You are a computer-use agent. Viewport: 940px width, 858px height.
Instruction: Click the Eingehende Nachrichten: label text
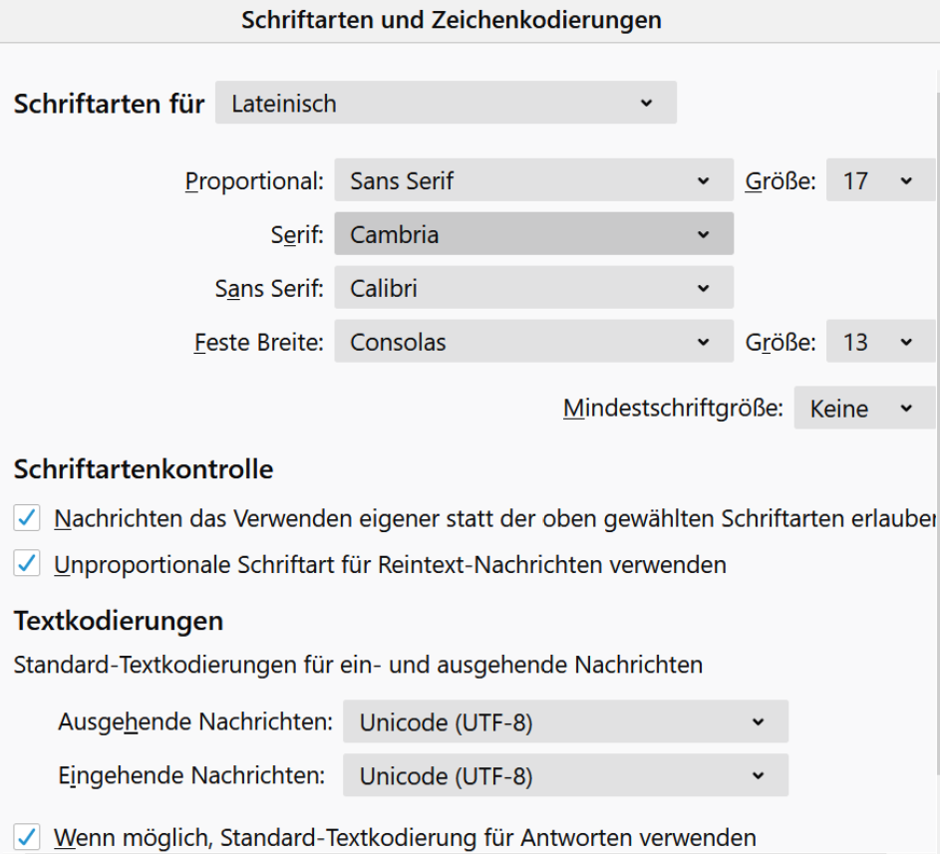pyautogui.click(x=191, y=775)
